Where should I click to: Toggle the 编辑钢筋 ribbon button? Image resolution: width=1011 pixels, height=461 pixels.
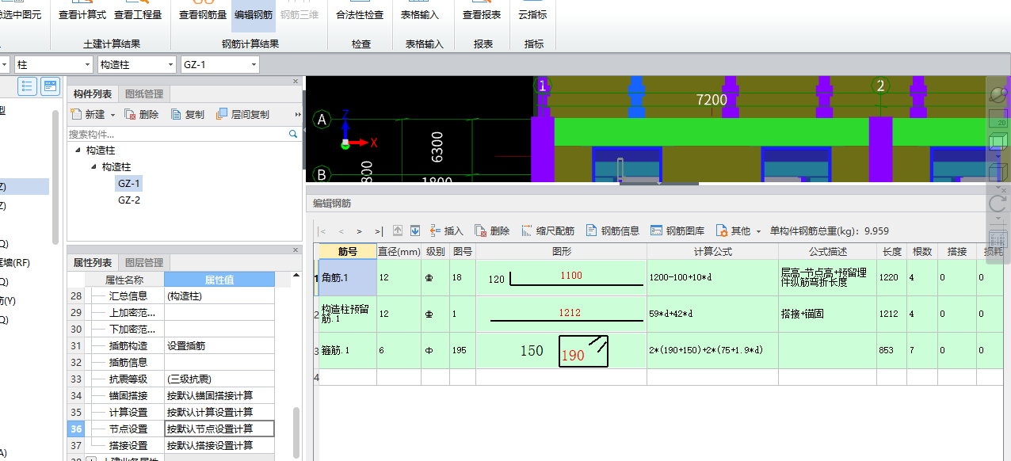[254, 15]
